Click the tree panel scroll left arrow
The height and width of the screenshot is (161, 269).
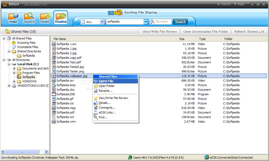[3, 152]
